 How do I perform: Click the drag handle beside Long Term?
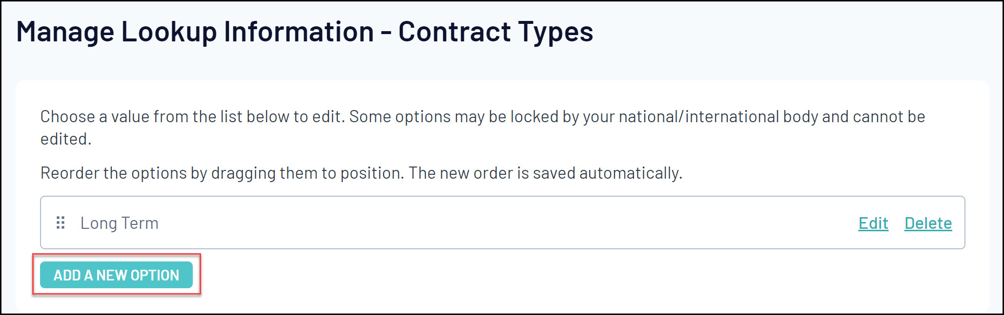(x=61, y=223)
